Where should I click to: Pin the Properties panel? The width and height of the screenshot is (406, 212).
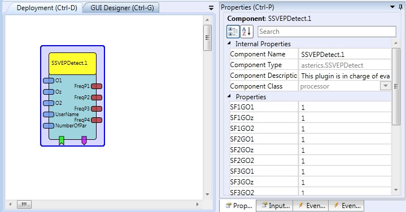pyautogui.click(x=400, y=7)
